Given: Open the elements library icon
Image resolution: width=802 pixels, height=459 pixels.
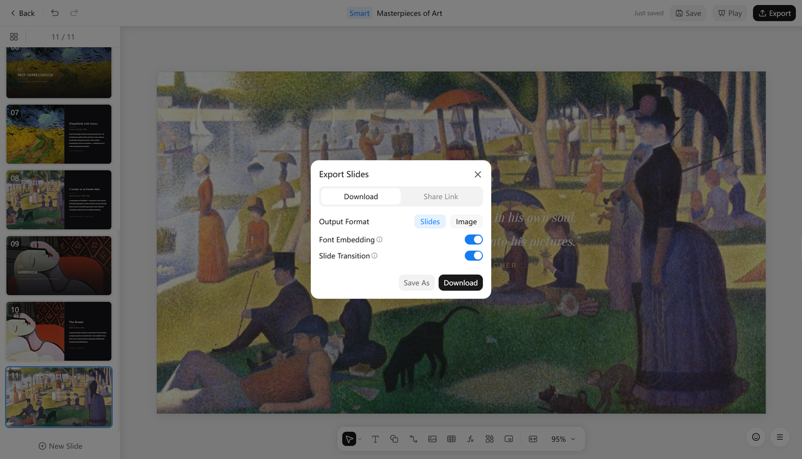Looking at the screenshot, I should [x=489, y=439].
